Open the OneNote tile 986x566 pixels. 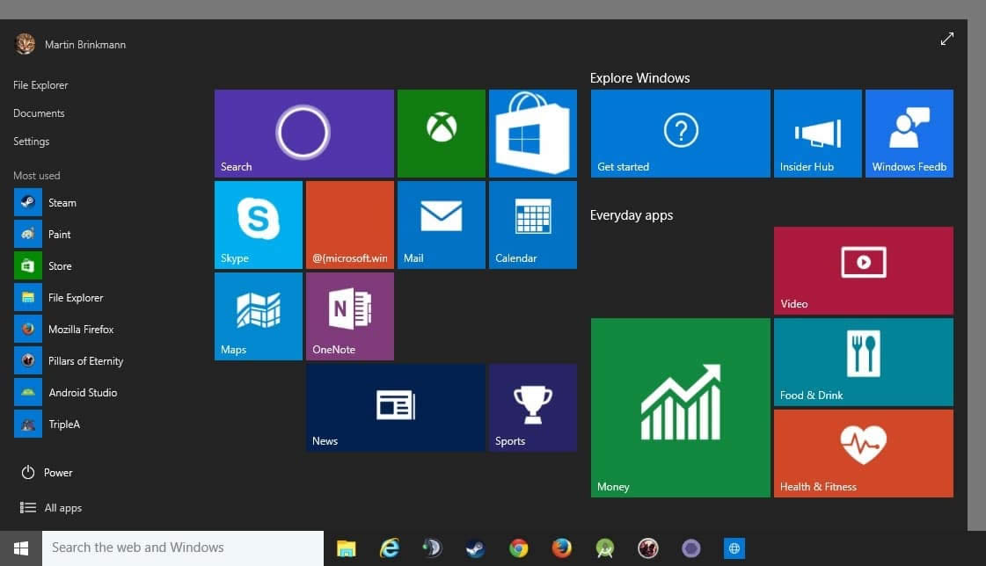coord(349,316)
